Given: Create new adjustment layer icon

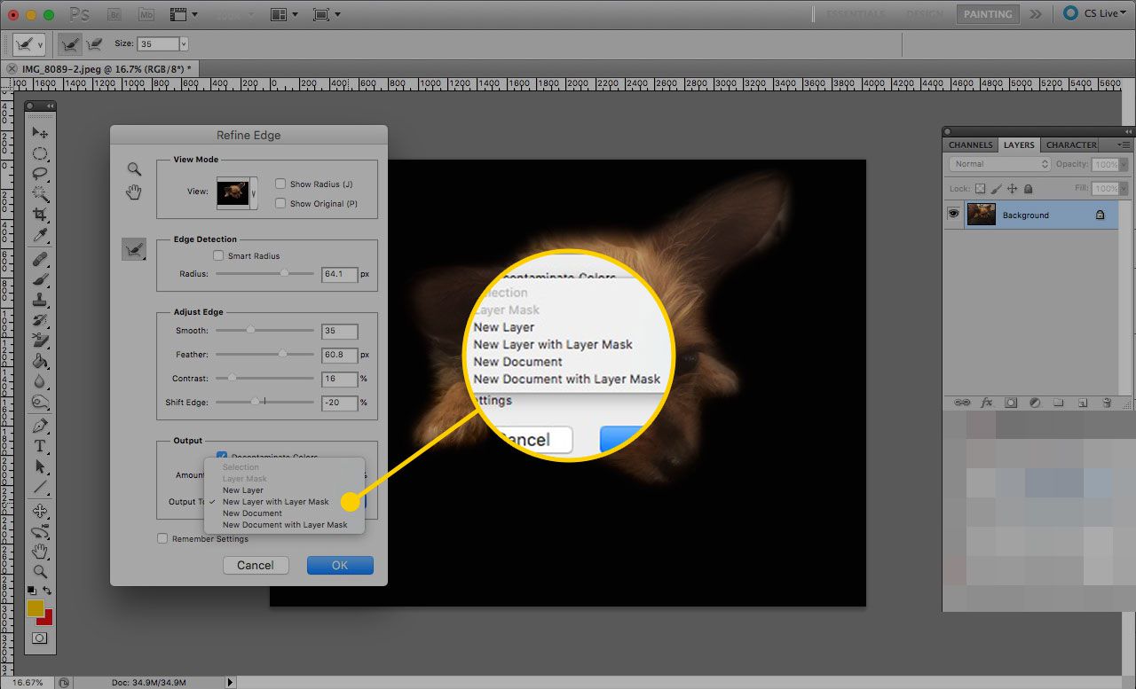Looking at the screenshot, I should pyautogui.click(x=1034, y=403).
